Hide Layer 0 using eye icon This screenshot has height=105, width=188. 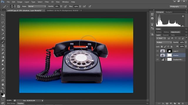pyautogui.click(x=157, y=51)
